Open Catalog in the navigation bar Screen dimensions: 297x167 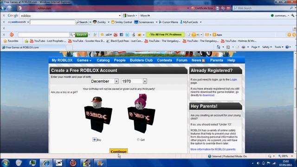tap(103, 60)
